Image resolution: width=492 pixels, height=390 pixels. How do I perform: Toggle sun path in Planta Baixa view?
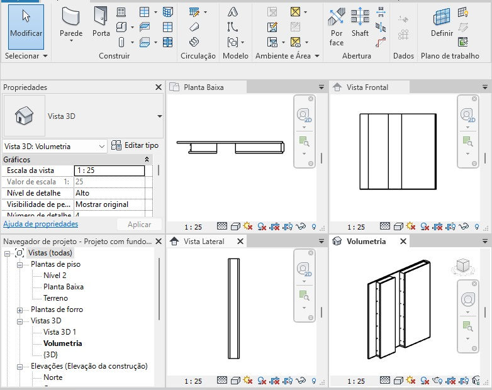248,226
